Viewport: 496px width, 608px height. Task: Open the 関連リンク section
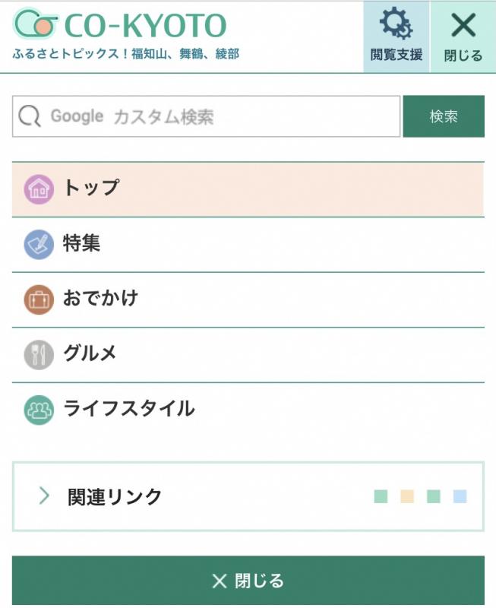click(115, 497)
